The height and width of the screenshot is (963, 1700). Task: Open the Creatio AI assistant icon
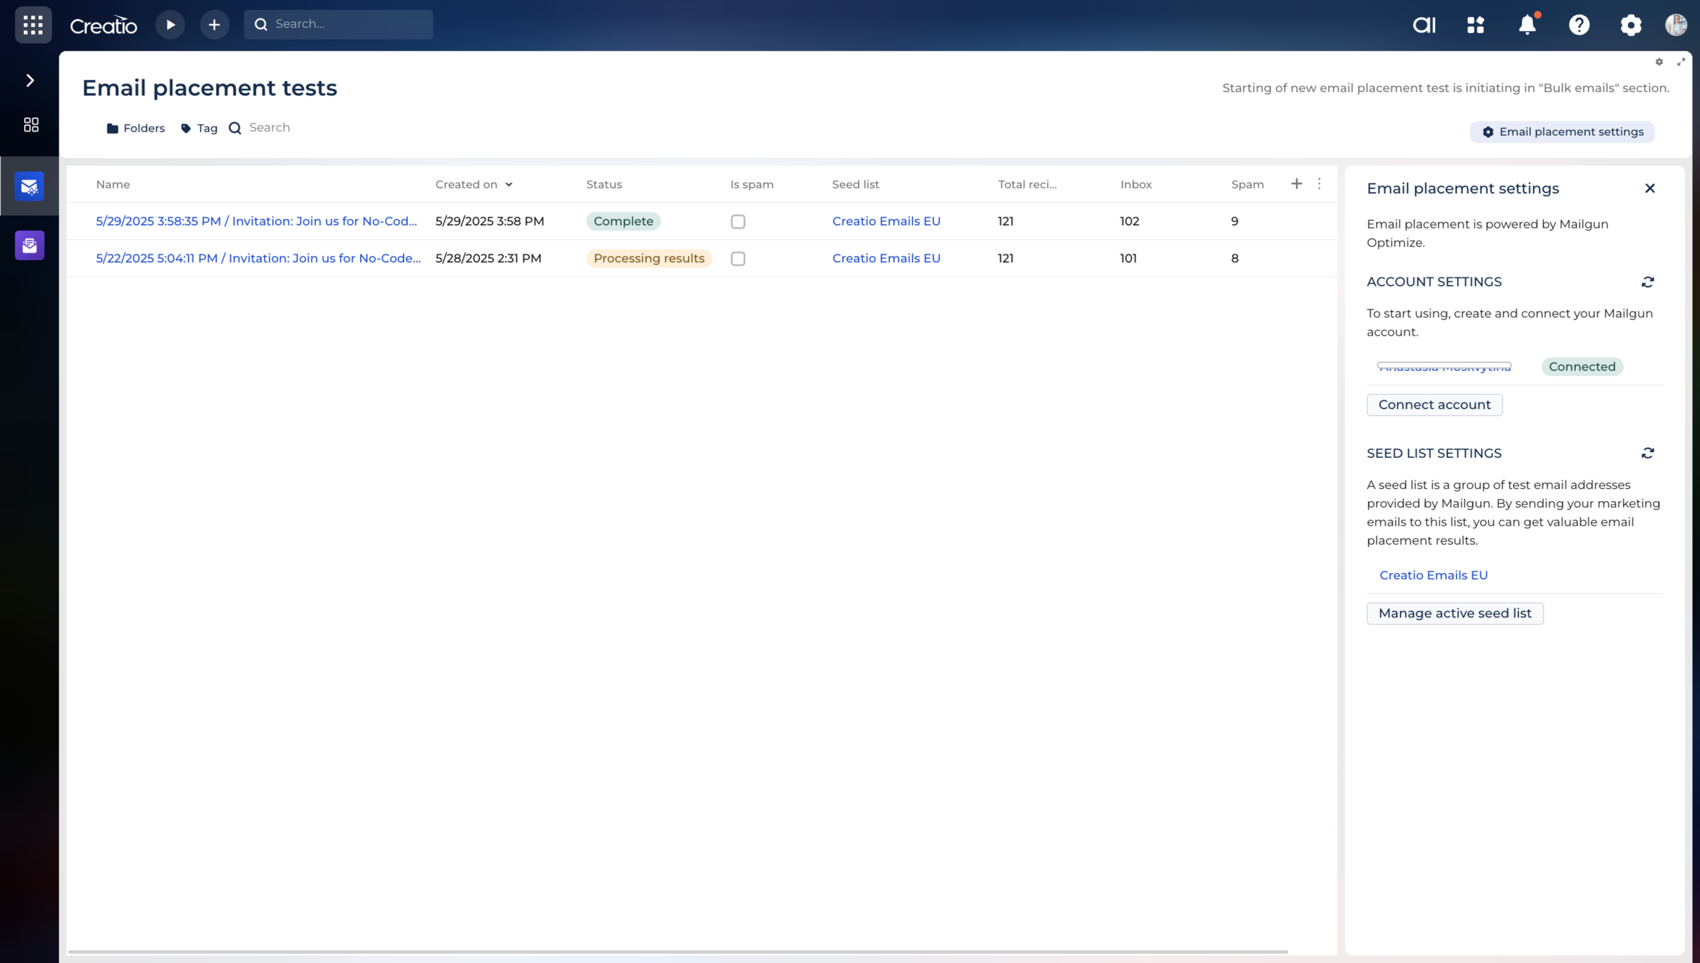tap(1424, 25)
